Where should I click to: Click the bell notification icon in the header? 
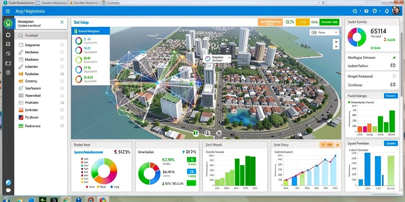point(387,11)
